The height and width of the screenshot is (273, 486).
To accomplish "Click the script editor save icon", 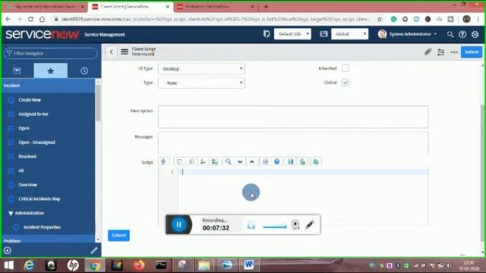I will pos(290,162).
